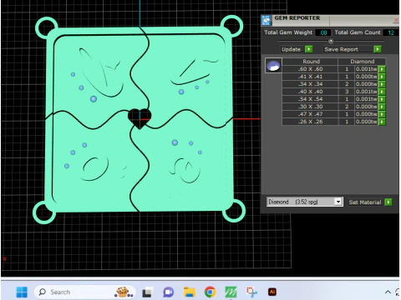Viewport: 401px width, 300px height.
Task: Click the top-left jump ring loop
Action: tap(46, 27)
